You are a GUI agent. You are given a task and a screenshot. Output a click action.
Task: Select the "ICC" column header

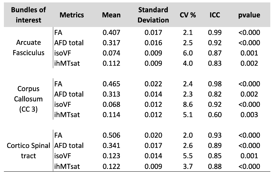point(215,15)
